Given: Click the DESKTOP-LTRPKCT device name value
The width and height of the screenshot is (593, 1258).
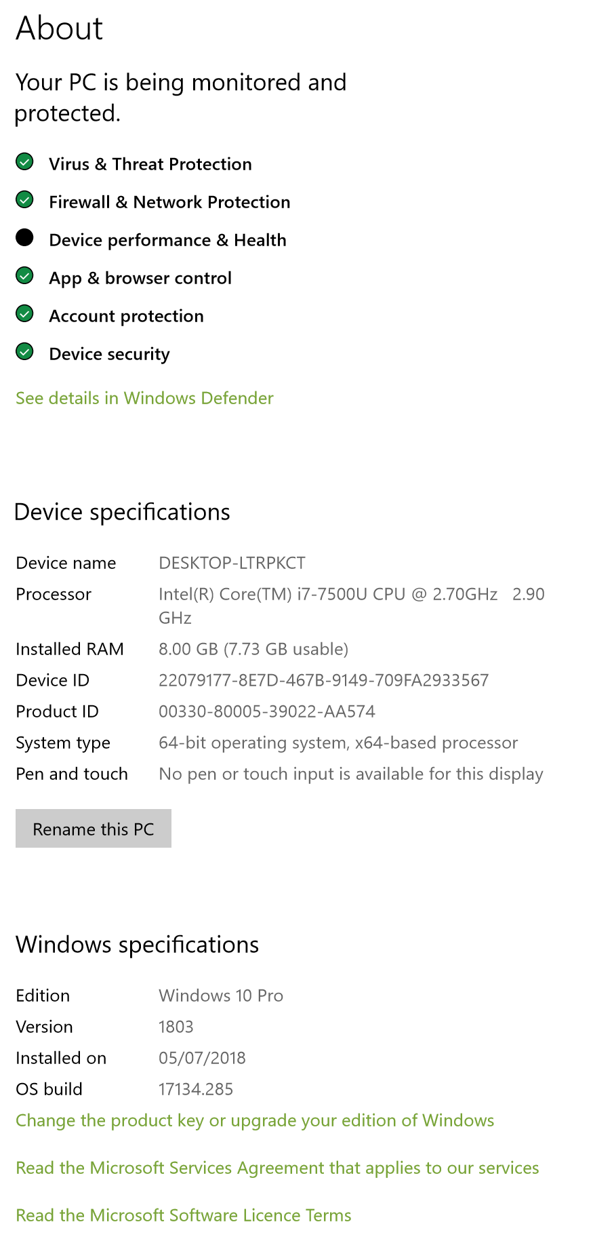Looking at the screenshot, I should (232, 563).
